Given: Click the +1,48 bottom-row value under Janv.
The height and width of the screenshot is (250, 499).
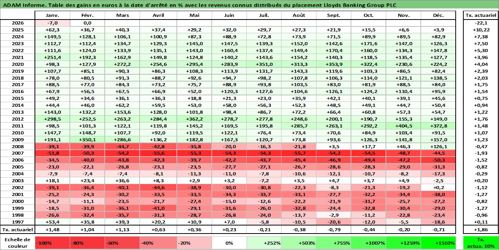Looking at the screenshot, I should point(52,230).
